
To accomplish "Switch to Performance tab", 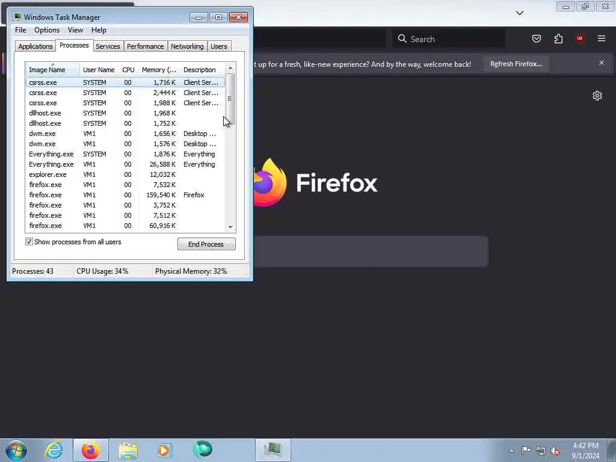I will click(145, 46).
